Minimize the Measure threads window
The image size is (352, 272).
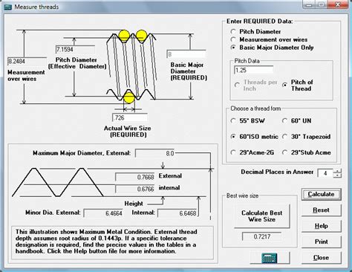309,4
